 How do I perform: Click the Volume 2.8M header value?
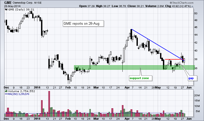pyautogui.click(x=154, y=6)
